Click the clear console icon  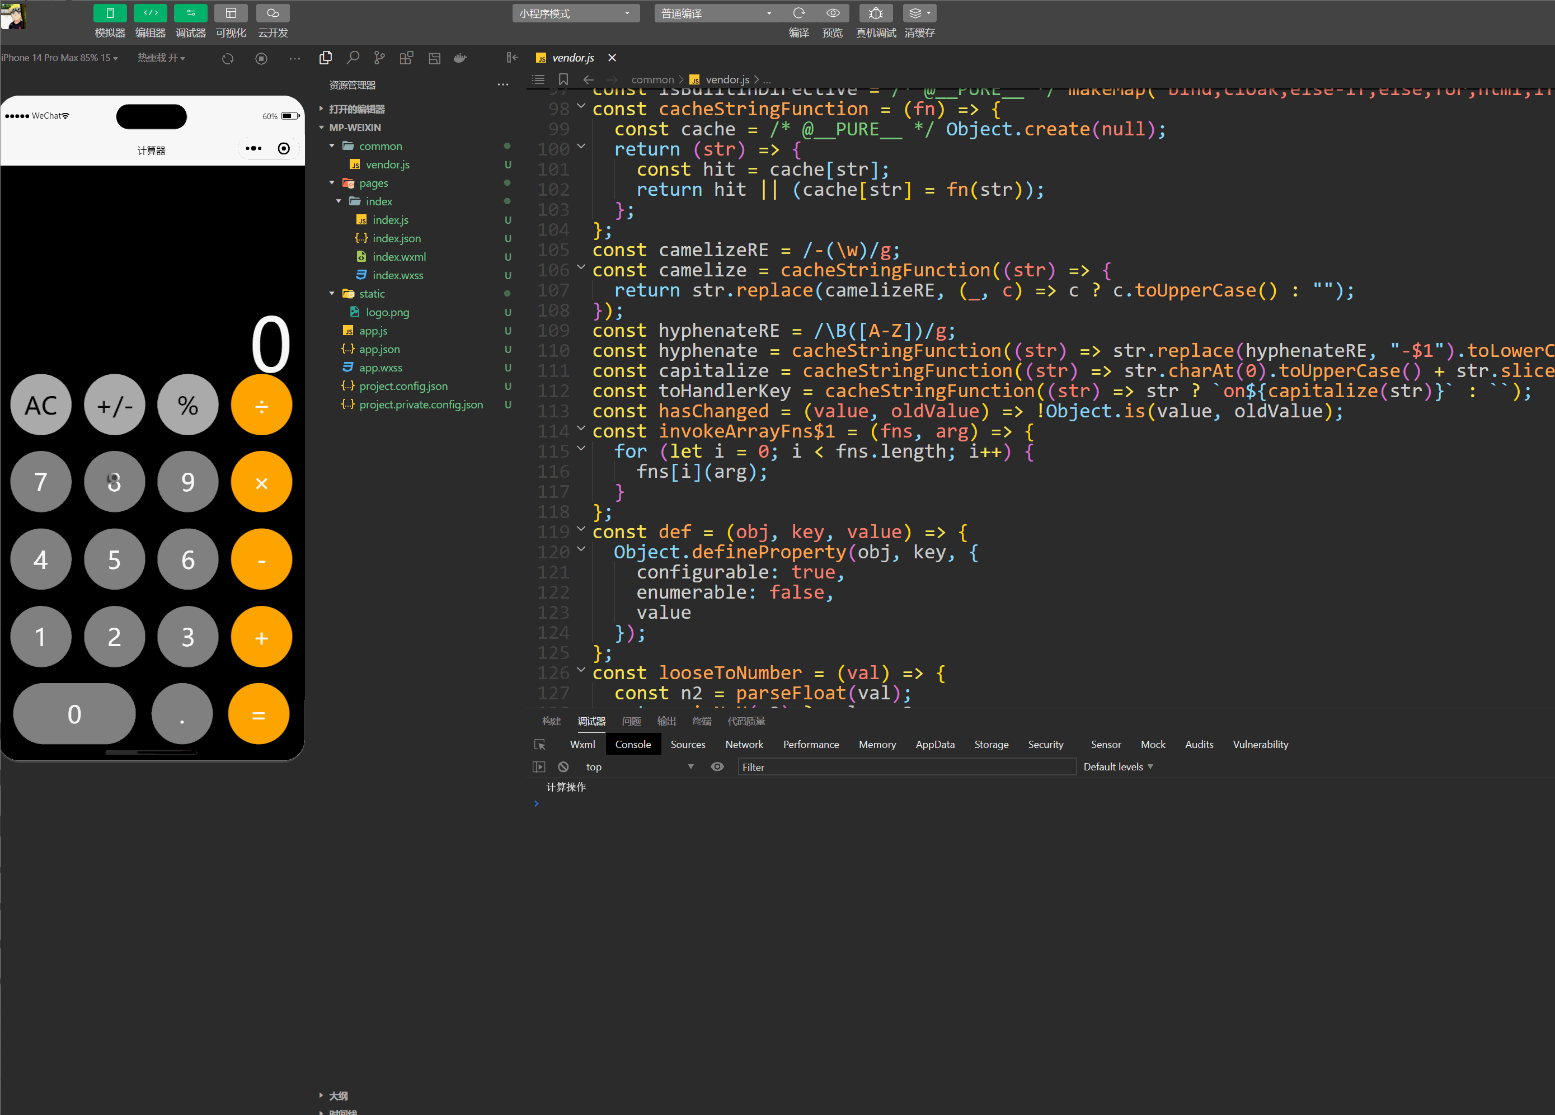tap(563, 767)
